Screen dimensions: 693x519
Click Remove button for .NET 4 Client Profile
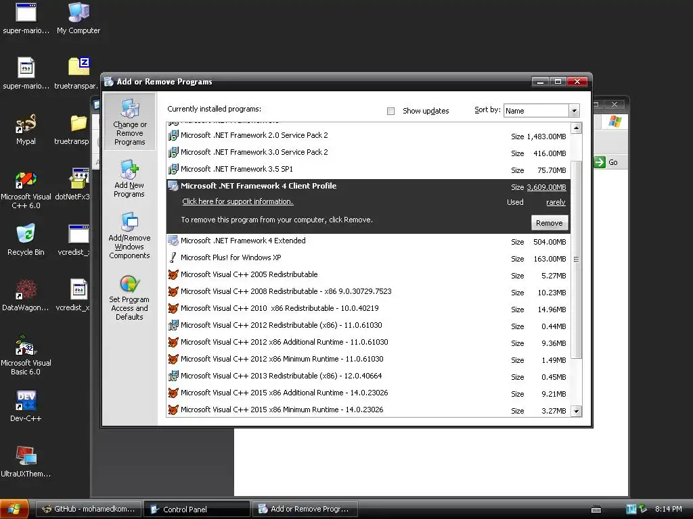point(549,223)
